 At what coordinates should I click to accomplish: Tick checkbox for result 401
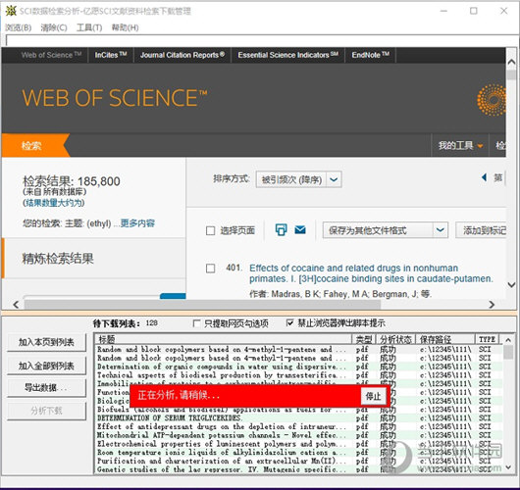tap(210, 268)
